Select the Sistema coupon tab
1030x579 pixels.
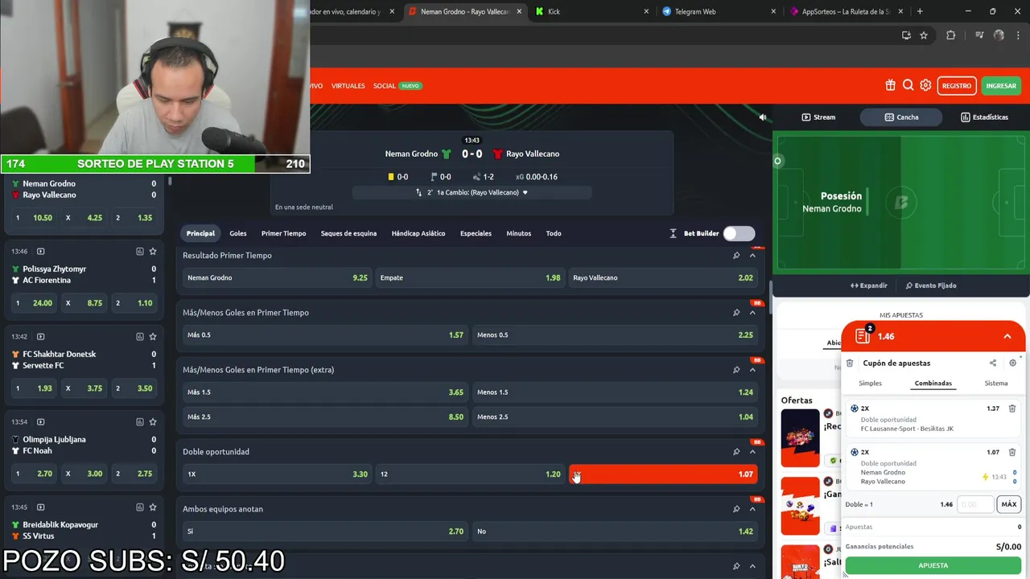pos(996,383)
